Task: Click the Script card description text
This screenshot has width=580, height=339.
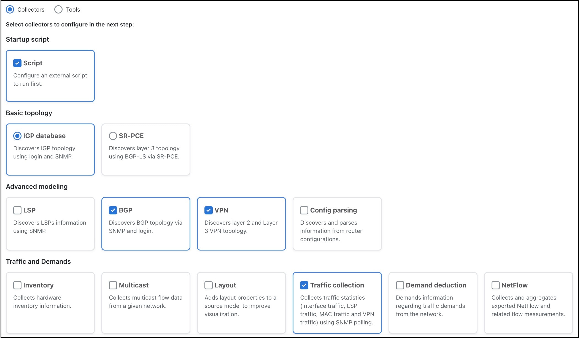Action: pyautogui.click(x=50, y=80)
